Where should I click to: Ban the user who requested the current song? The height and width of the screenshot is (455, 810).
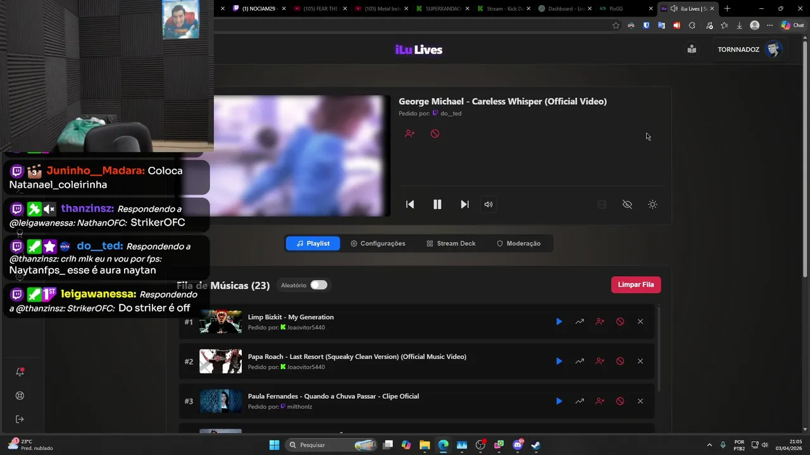[x=409, y=133]
